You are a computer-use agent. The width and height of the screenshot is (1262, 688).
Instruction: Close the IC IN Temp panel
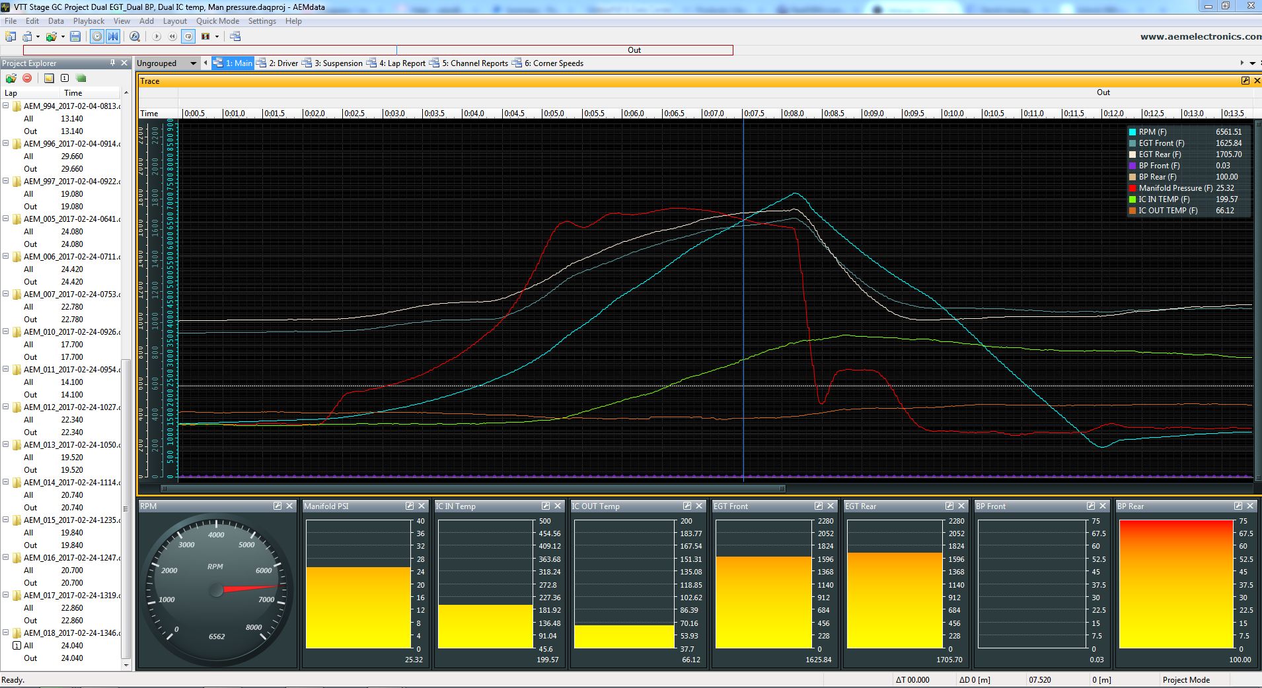[x=558, y=506]
